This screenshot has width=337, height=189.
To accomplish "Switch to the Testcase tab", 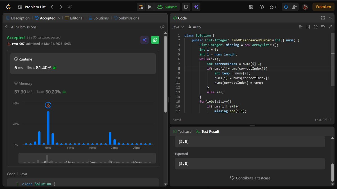I will coord(182,131).
